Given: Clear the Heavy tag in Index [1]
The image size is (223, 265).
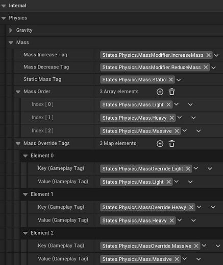Looking at the screenshot, I should (x=172, y=118).
